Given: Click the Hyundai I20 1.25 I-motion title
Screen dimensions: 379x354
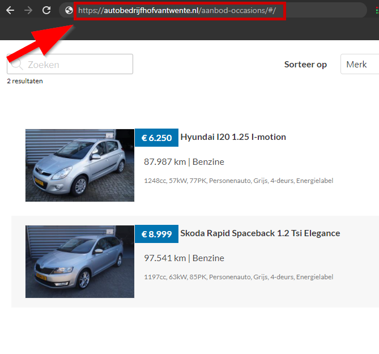Looking at the screenshot, I should [233, 137].
